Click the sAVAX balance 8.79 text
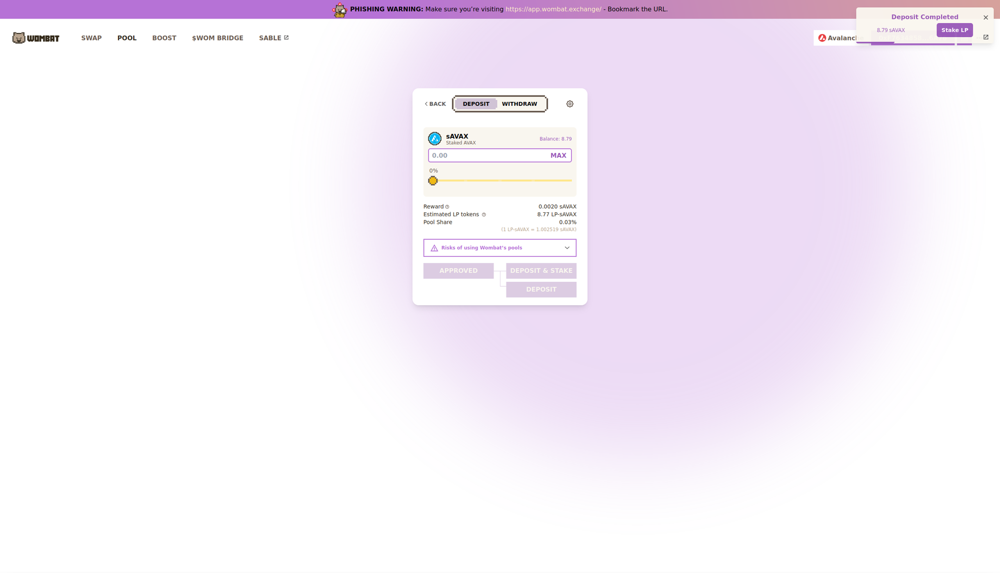1000x573 pixels. point(555,139)
